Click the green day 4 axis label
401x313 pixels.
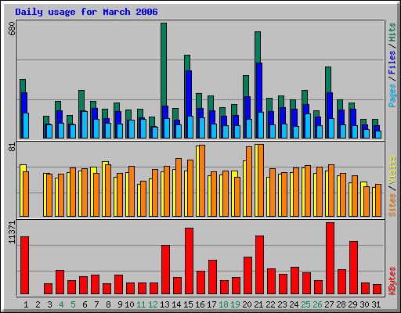point(61,304)
